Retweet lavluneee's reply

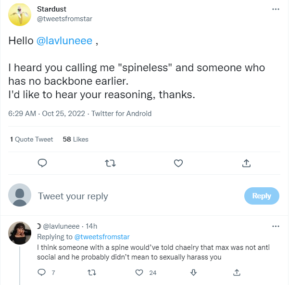(x=90, y=272)
